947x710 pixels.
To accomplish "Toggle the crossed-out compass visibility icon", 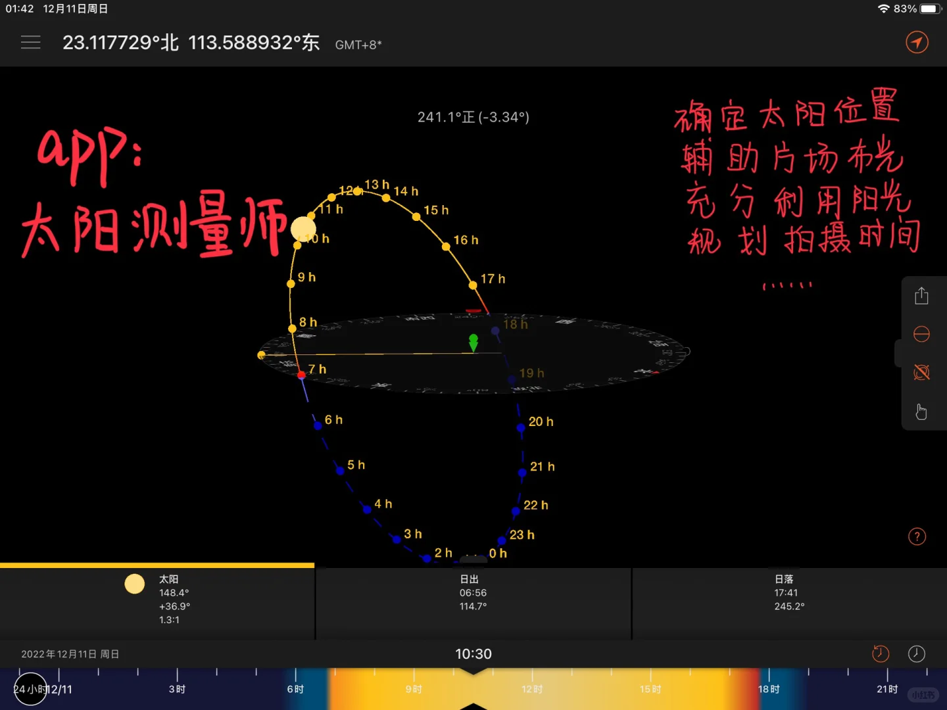I will tap(921, 372).
